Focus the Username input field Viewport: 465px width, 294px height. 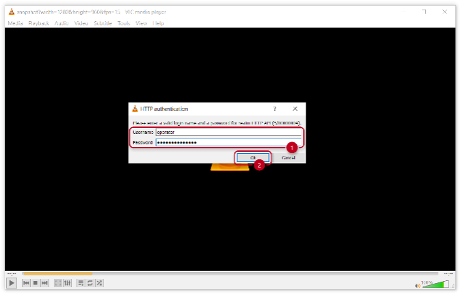[x=228, y=133]
